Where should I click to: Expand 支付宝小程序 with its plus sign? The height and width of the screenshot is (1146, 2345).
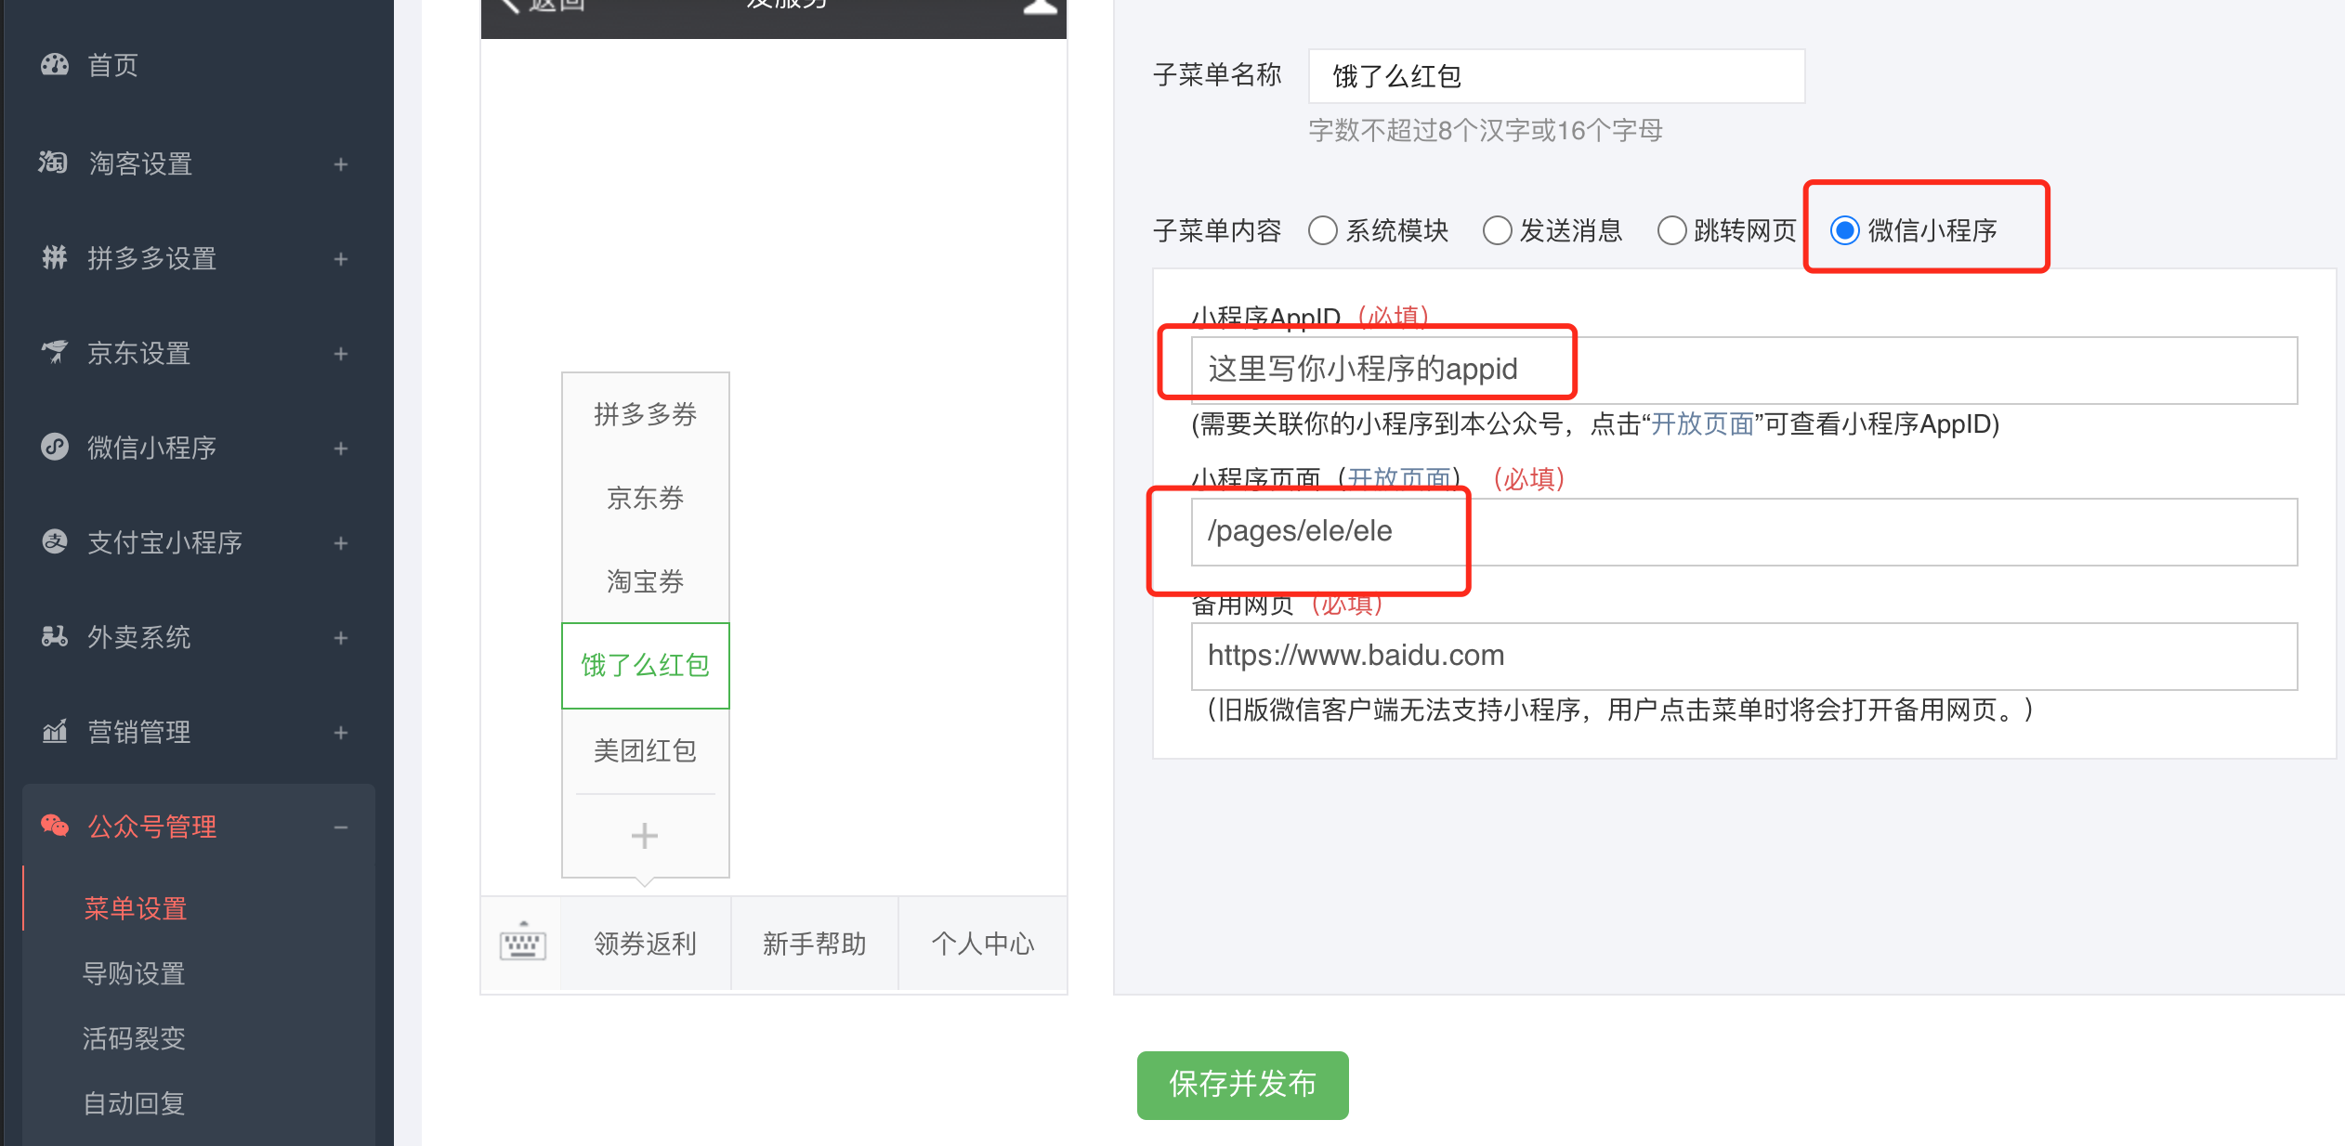point(341,543)
